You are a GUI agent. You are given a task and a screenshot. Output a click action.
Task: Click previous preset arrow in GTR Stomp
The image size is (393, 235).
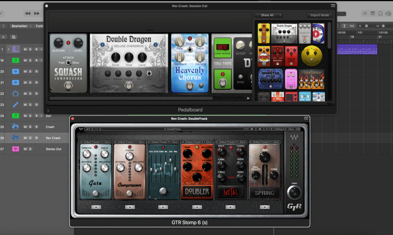(x=252, y=129)
